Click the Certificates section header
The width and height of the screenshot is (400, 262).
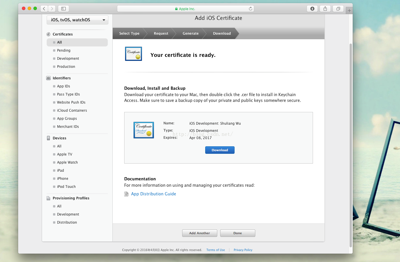(x=63, y=34)
